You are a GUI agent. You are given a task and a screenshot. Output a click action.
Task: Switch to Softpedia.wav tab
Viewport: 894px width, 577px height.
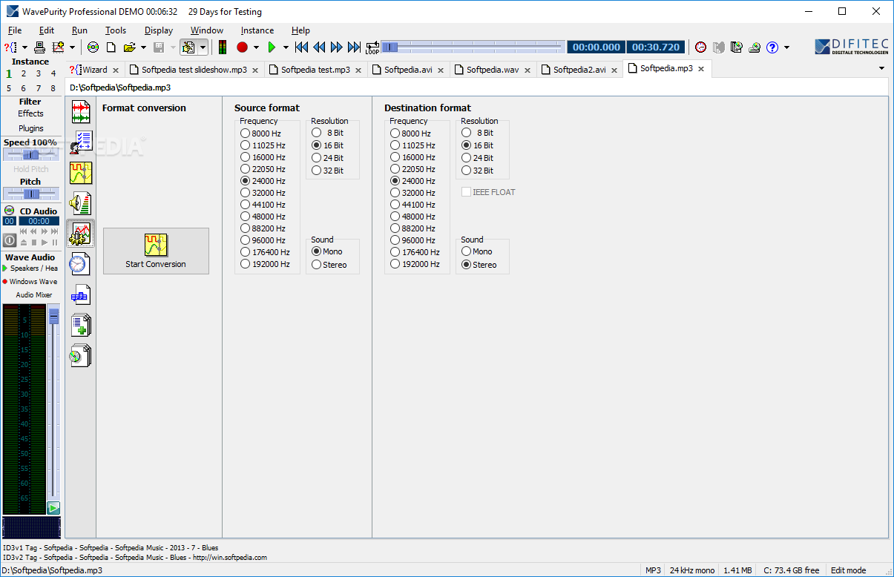pyautogui.click(x=493, y=70)
